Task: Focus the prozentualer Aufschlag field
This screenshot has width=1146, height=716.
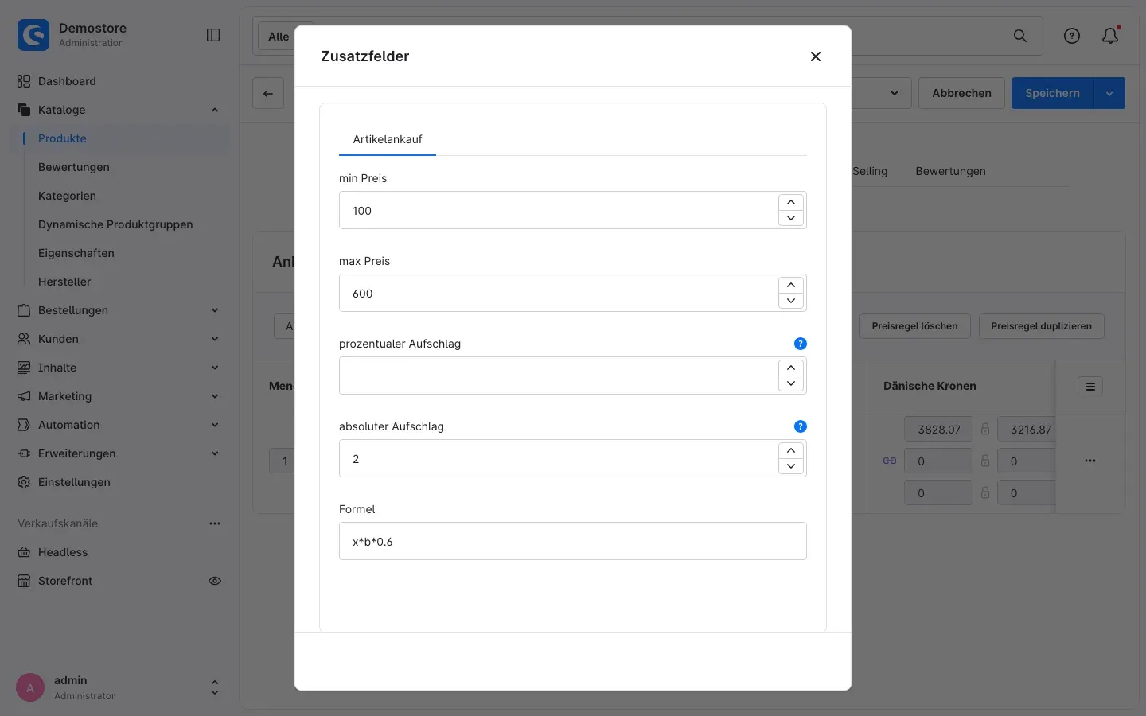Action: 559,376
